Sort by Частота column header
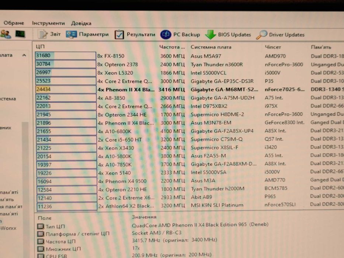Screen dimensions: 344x258 point(172,47)
